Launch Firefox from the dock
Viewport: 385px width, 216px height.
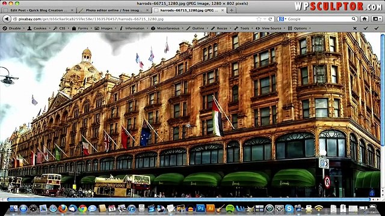click(x=63, y=208)
